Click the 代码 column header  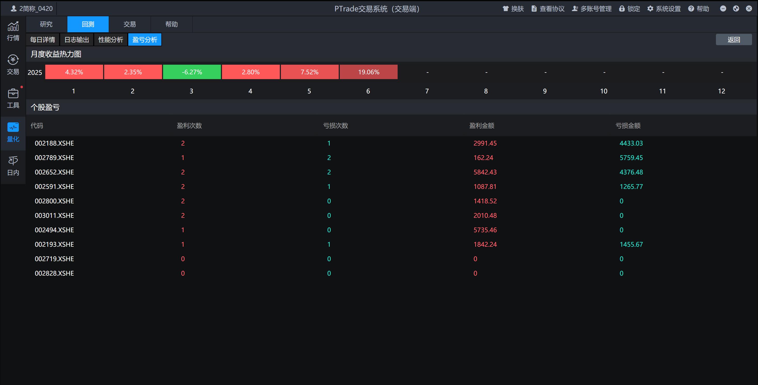(37, 126)
